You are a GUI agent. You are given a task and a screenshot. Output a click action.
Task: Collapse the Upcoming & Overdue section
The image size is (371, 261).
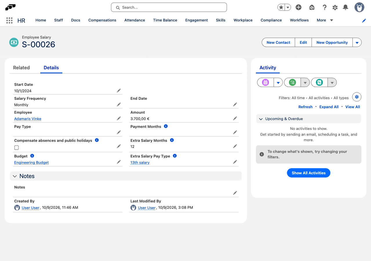[x=309, y=119]
